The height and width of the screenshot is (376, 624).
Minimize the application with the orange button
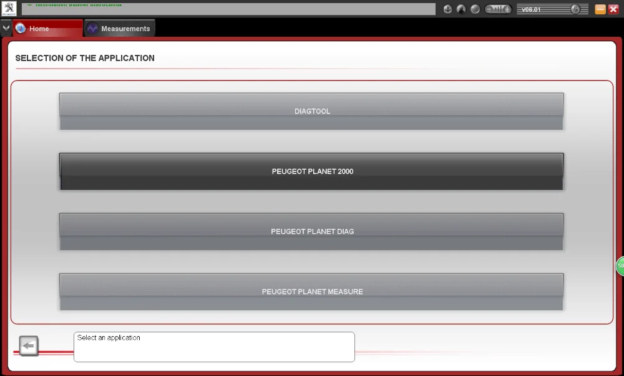click(x=600, y=9)
